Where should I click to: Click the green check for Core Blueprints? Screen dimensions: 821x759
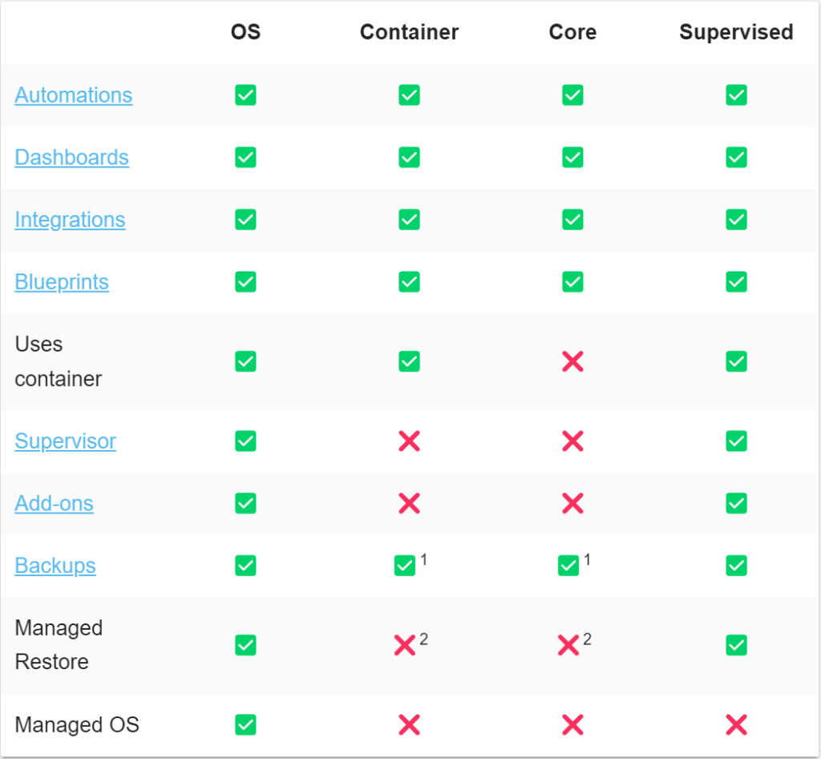click(x=572, y=282)
